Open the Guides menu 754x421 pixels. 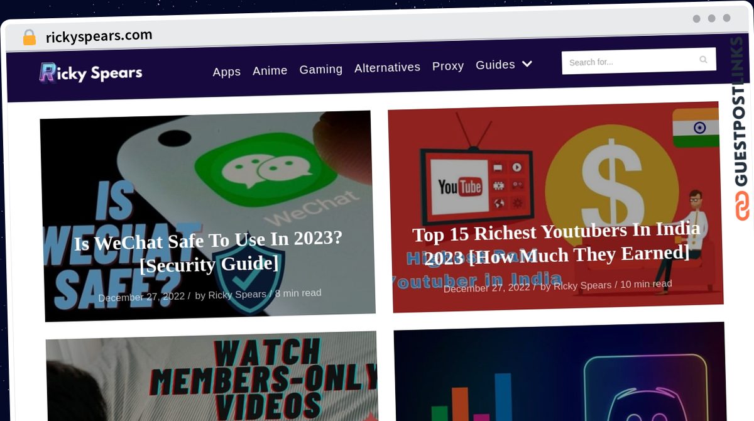tap(495, 65)
